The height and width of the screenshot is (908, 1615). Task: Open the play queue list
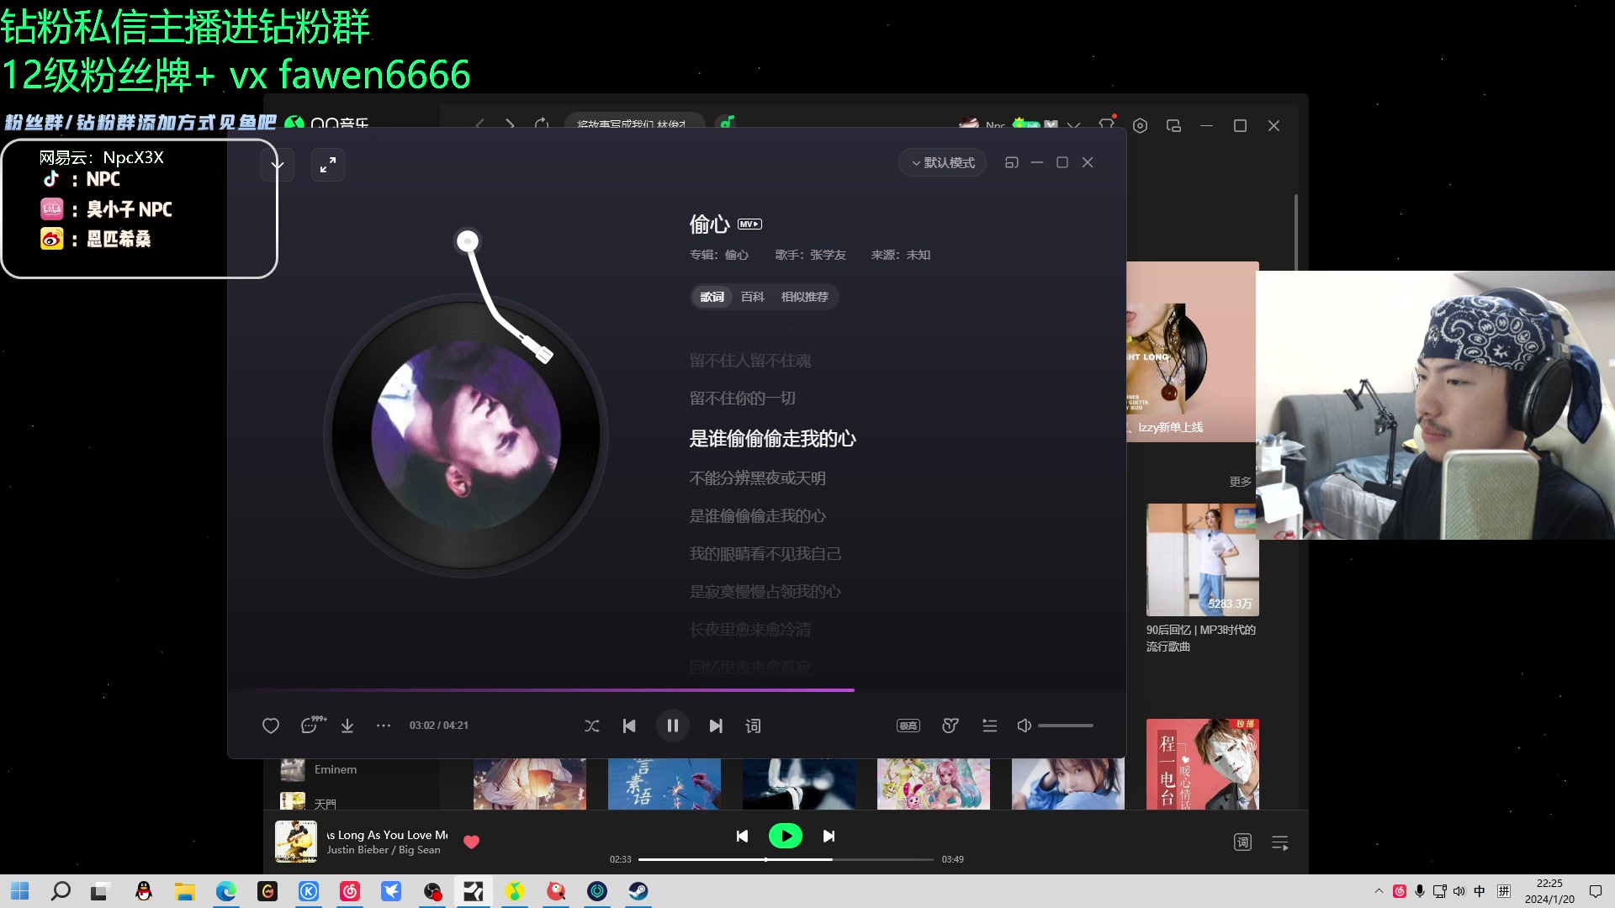990,726
